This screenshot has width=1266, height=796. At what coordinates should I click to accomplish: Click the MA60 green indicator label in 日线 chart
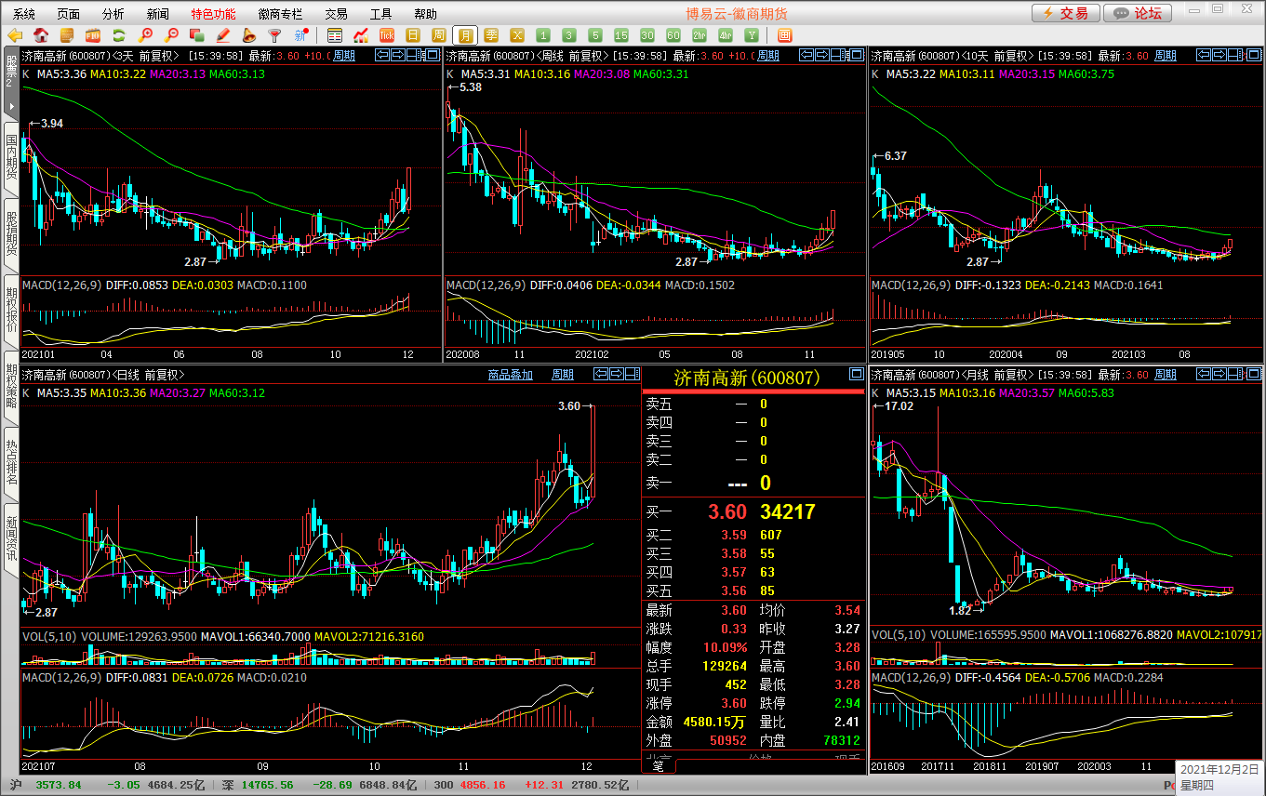(236, 393)
